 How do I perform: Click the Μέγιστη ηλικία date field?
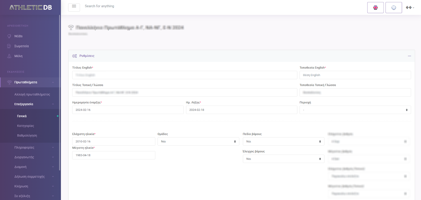114,155
